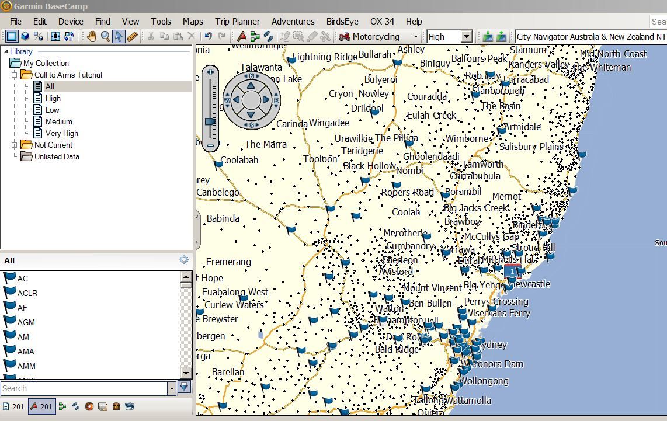Activate the Select arrow tool
This screenshot has height=421, width=667.
point(119,37)
